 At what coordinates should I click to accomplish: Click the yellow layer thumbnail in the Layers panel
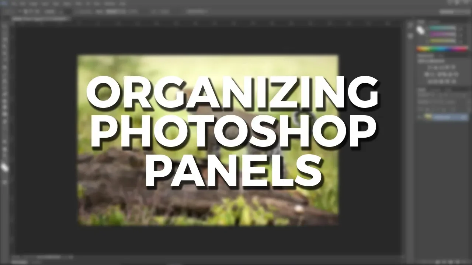click(428, 117)
